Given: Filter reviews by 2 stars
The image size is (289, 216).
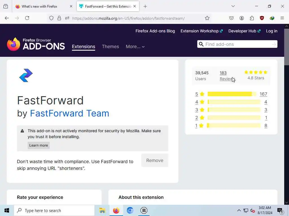Looking at the screenshot, I should point(200,118).
